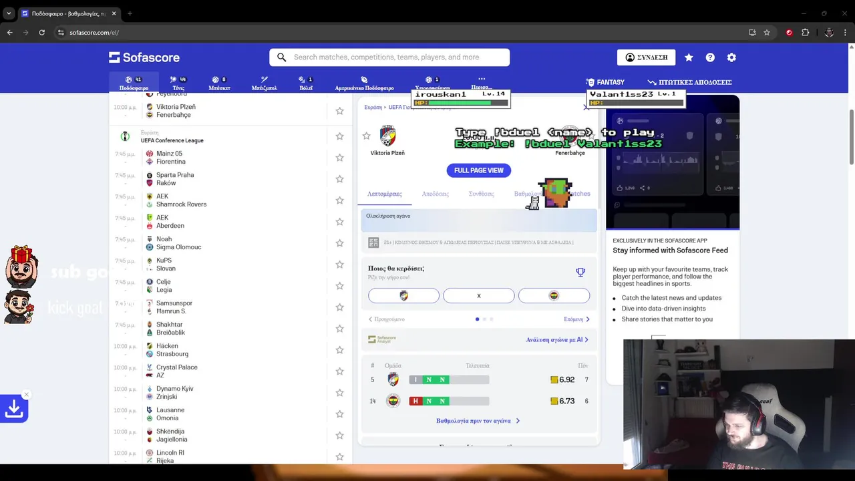Click the favorites star in header
Screen dimensions: 855x481
point(689,57)
